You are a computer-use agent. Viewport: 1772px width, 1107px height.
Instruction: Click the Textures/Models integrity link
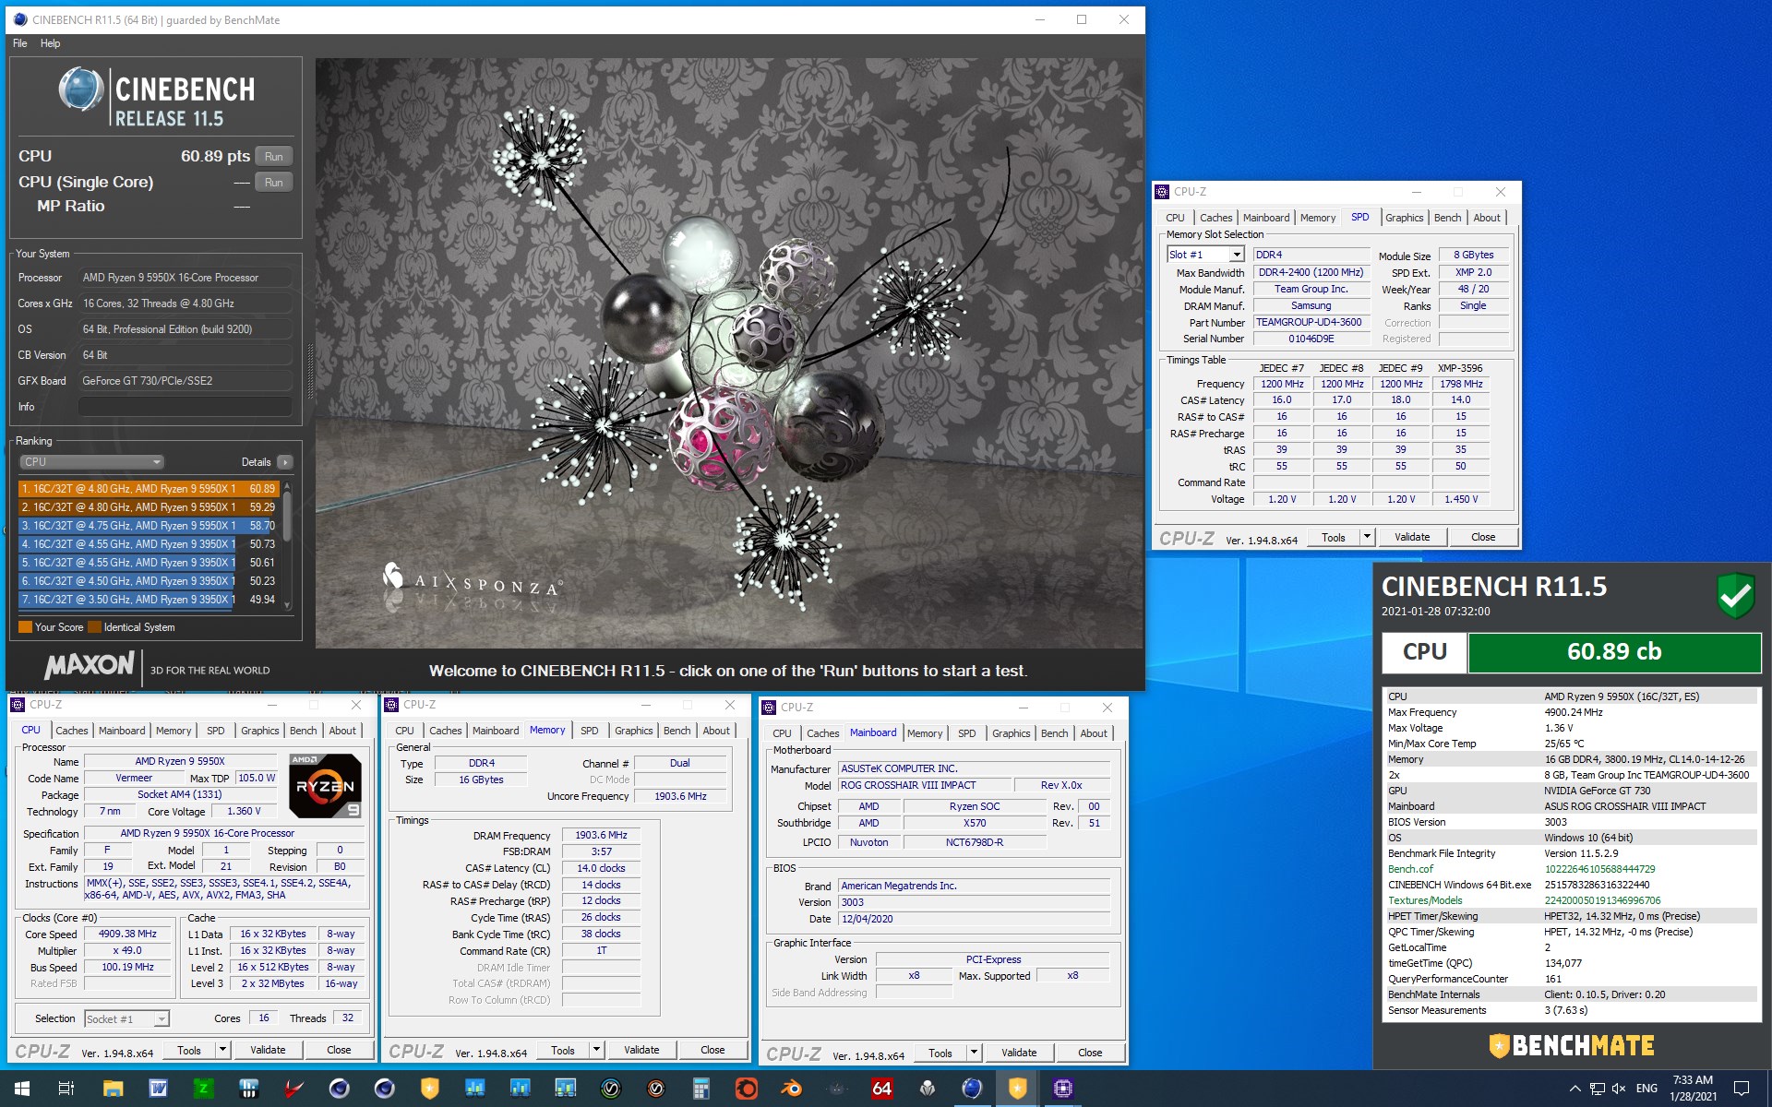coord(1425,900)
